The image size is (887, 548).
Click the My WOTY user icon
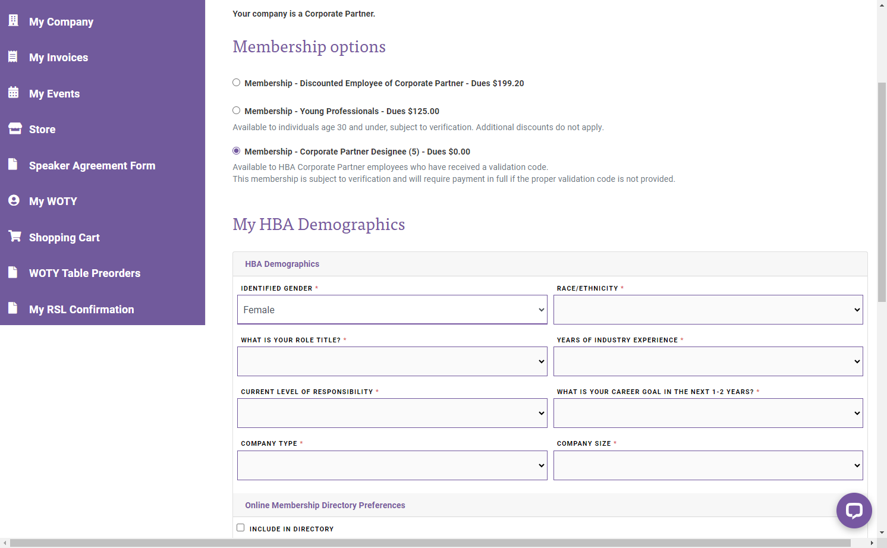coord(14,200)
